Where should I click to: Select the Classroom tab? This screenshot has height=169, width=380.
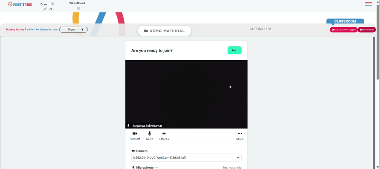click(345, 21)
